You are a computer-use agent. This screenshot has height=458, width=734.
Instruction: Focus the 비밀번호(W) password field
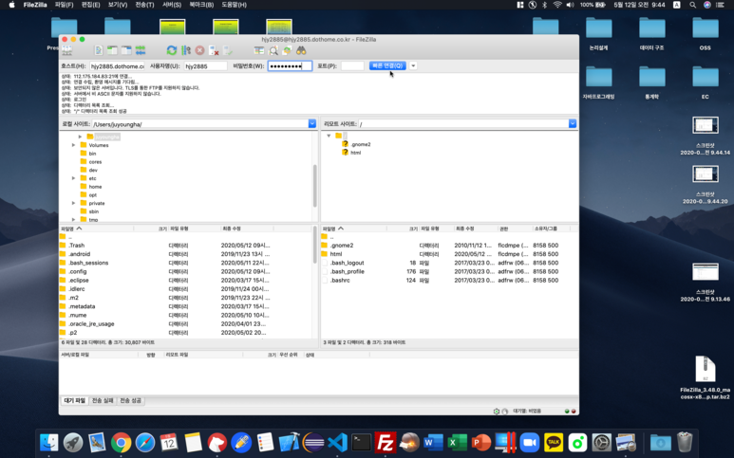pyautogui.click(x=290, y=65)
